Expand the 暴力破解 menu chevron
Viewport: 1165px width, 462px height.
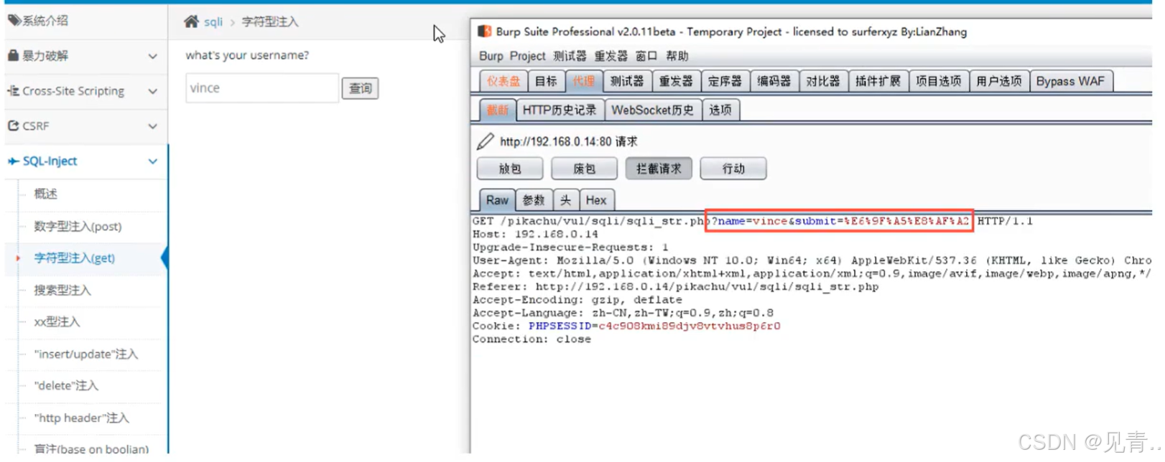click(x=152, y=56)
